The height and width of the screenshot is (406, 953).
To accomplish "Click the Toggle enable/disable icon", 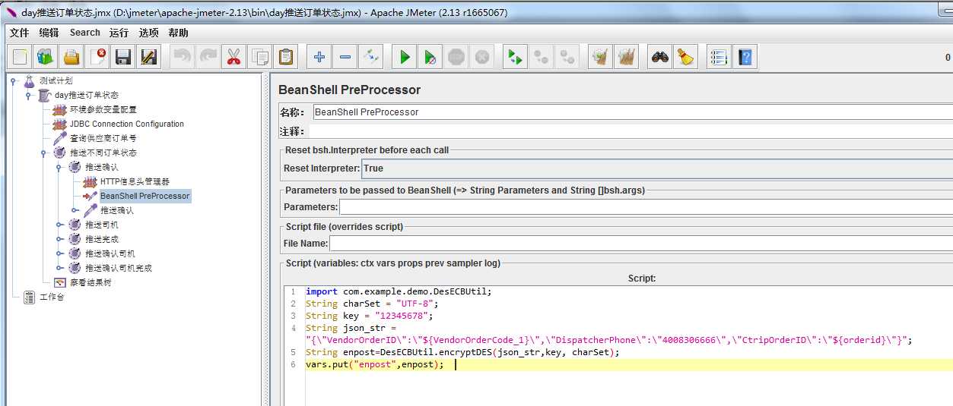I will click(x=371, y=57).
